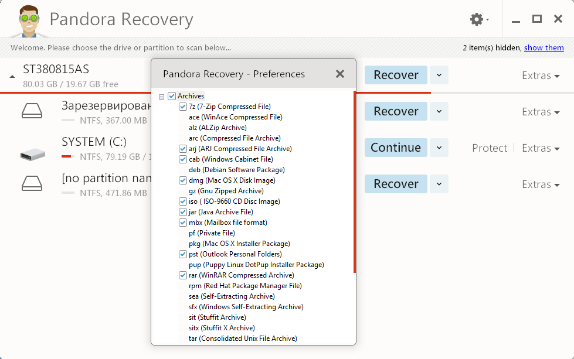Open Continue dropdown arrow for SYSTEM (C:)
The image size is (574, 359).
coord(439,148)
